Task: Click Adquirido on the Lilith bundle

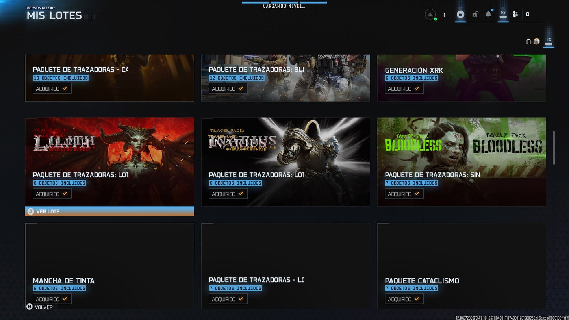Action: point(52,194)
